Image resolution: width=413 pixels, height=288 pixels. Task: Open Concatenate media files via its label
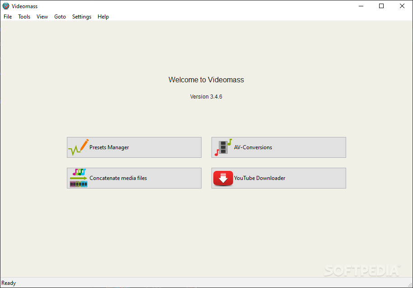118,178
